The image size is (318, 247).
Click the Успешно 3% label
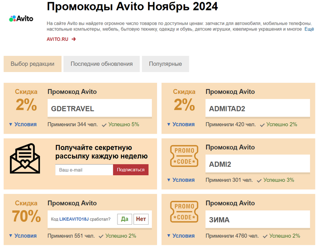pos(279,180)
